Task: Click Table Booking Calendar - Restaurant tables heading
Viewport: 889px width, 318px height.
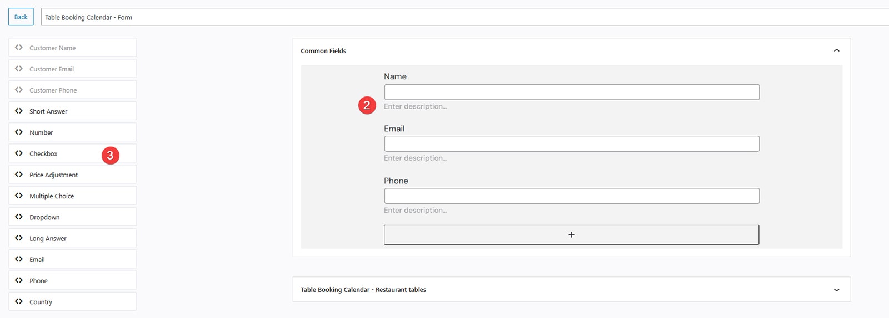Action: (x=363, y=290)
